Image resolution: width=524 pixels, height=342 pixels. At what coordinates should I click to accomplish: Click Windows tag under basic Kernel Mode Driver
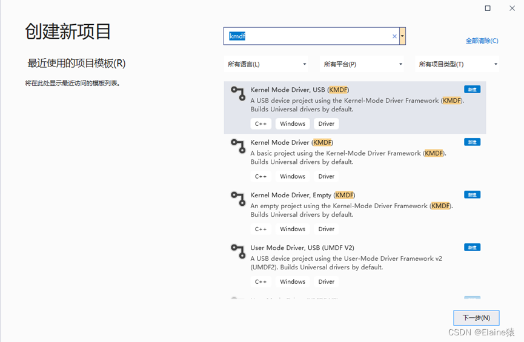(x=293, y=176)
